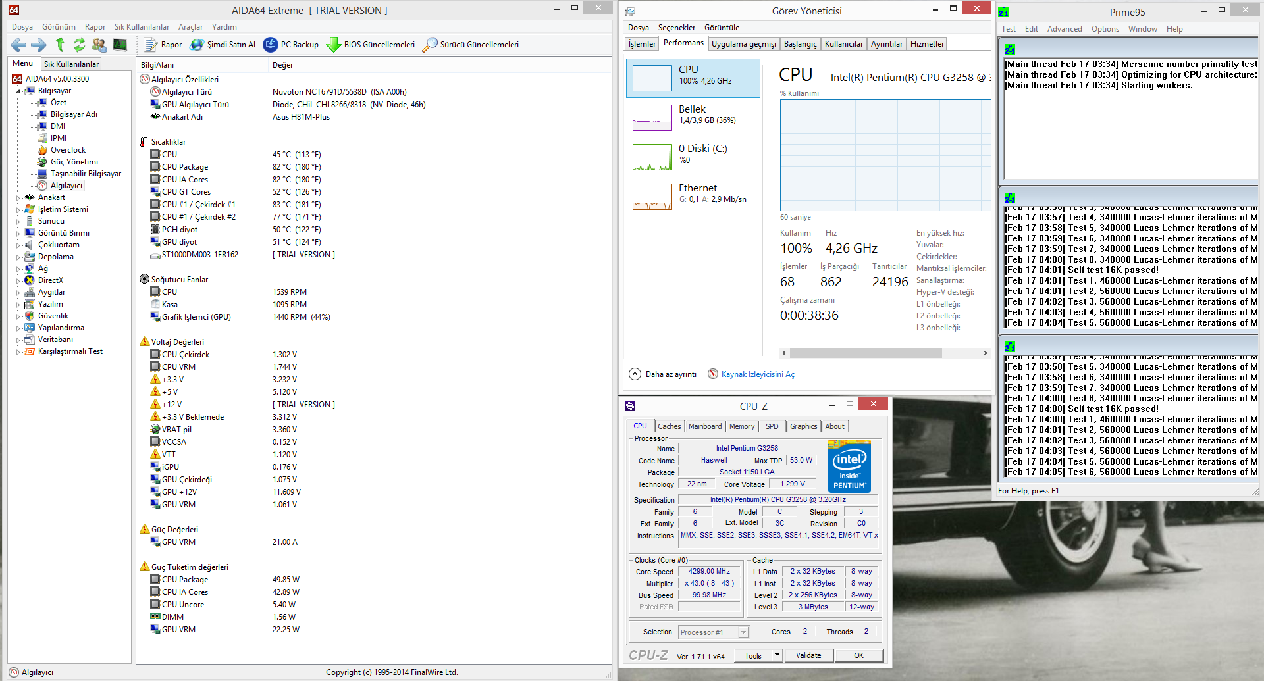
Task: Select Algılayıcı tree item
Action: coord(66,186)
